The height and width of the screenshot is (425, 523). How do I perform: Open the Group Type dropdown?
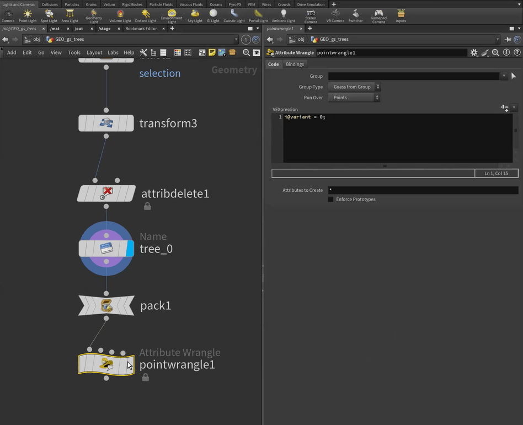(354, 87)
